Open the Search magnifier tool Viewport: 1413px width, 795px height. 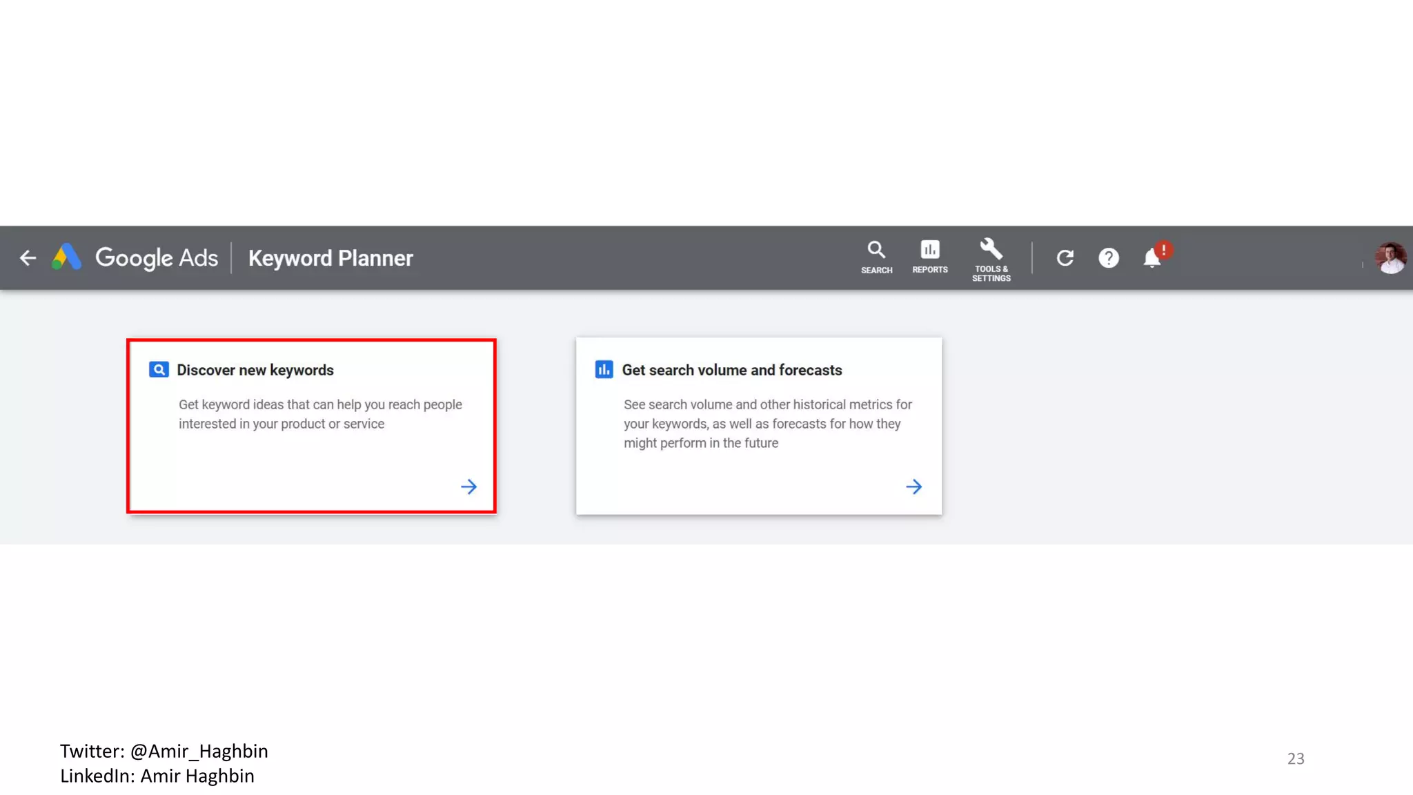[876, 250]
